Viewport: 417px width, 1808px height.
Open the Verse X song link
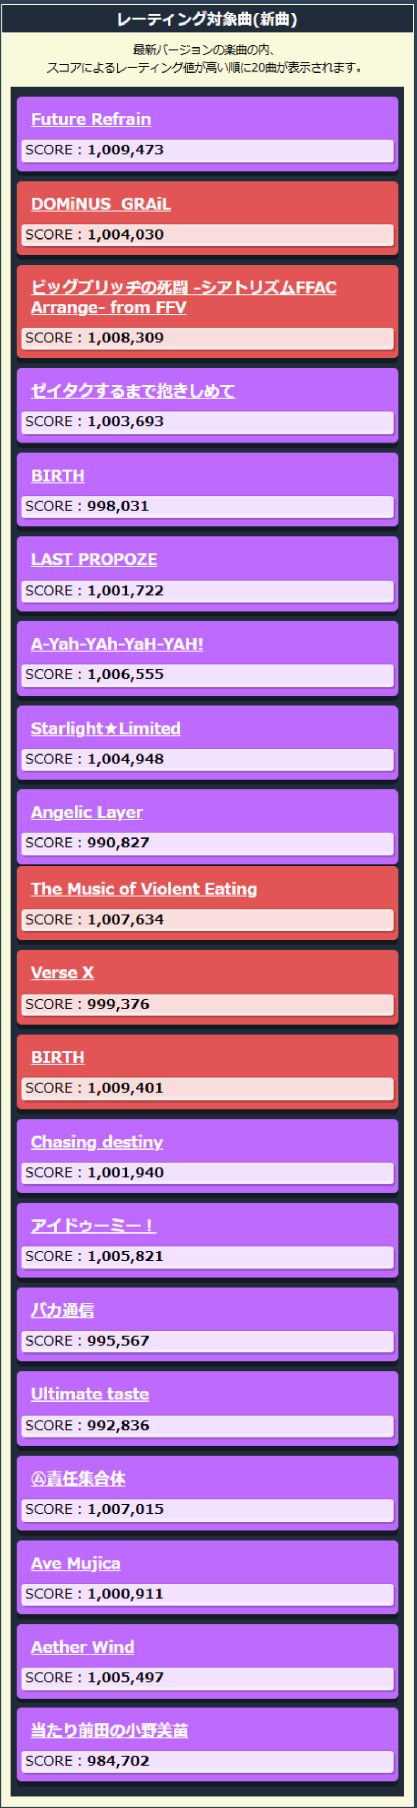(x=63, y=973)
